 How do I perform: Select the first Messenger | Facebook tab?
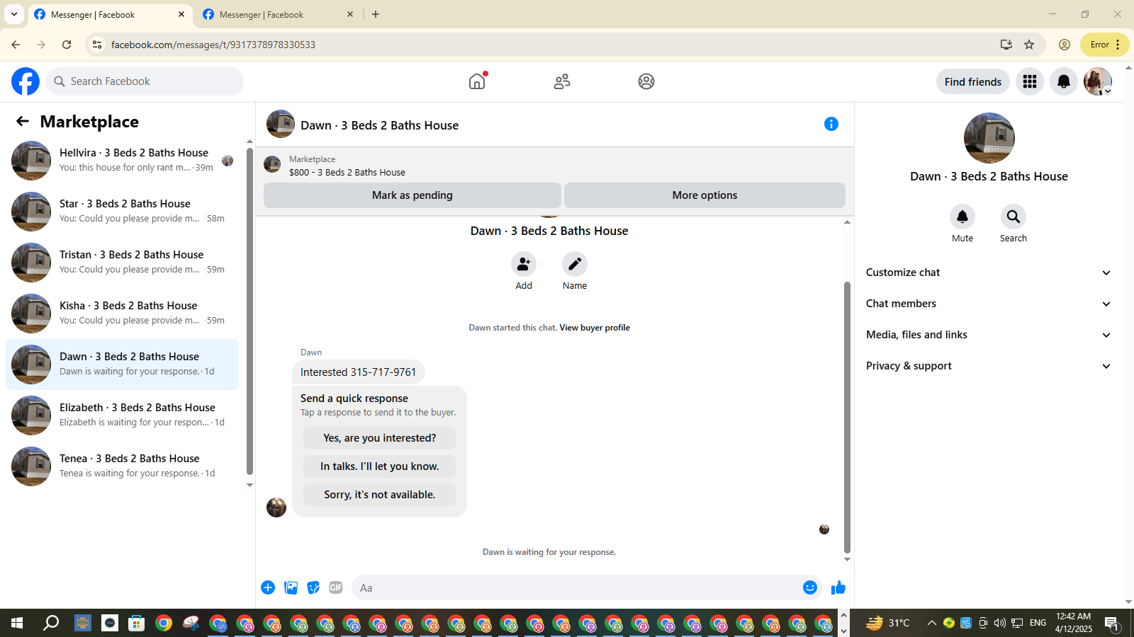110,14
